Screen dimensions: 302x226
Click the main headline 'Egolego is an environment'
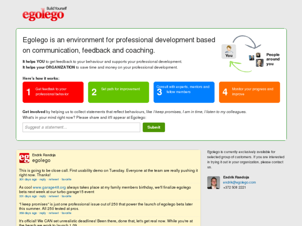click(x=119, y=45)
